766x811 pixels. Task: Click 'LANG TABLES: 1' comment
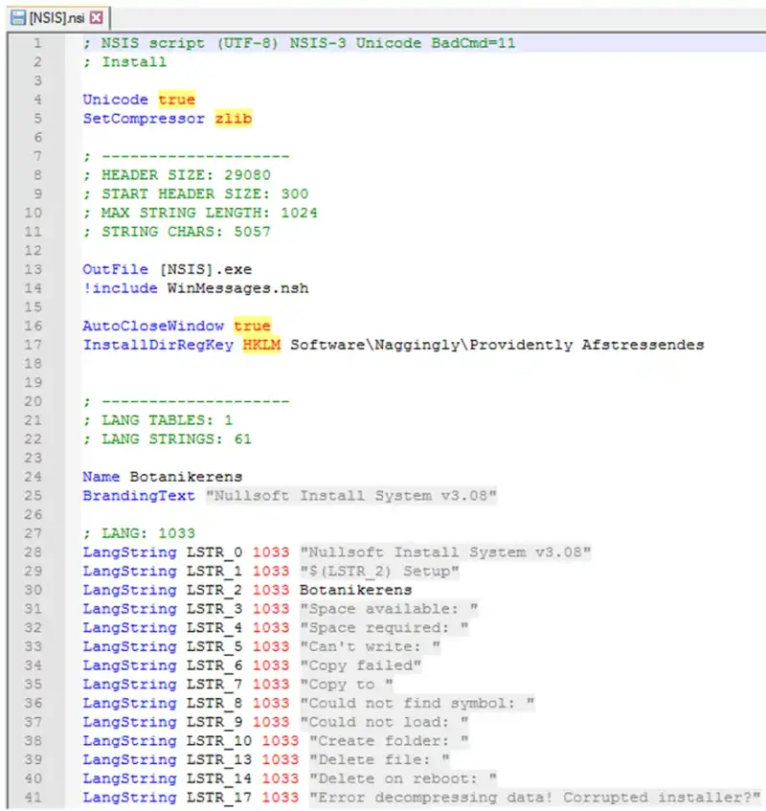[167, 420]
